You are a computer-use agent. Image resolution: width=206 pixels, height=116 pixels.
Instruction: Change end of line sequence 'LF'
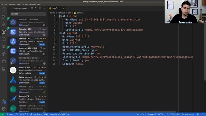click(x=167, y=114)
